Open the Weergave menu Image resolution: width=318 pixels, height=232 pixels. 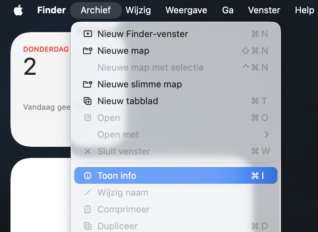coord(186,10)
